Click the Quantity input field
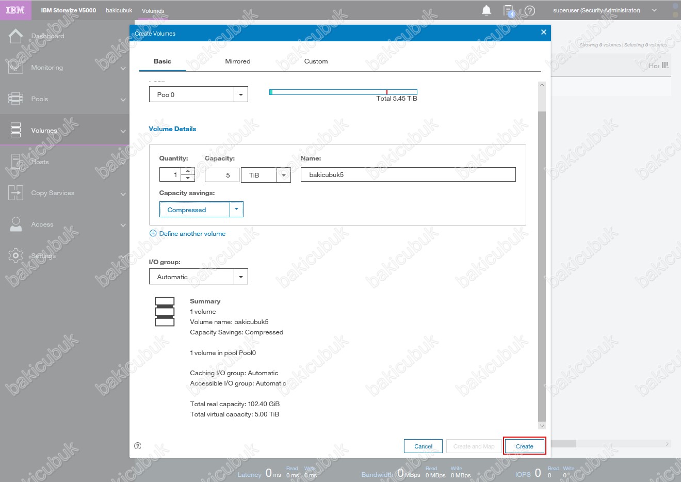Viewport: 681px width, 482px height. (x=171, y=175)
